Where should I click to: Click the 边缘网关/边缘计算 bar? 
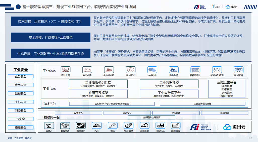(151, 117)
